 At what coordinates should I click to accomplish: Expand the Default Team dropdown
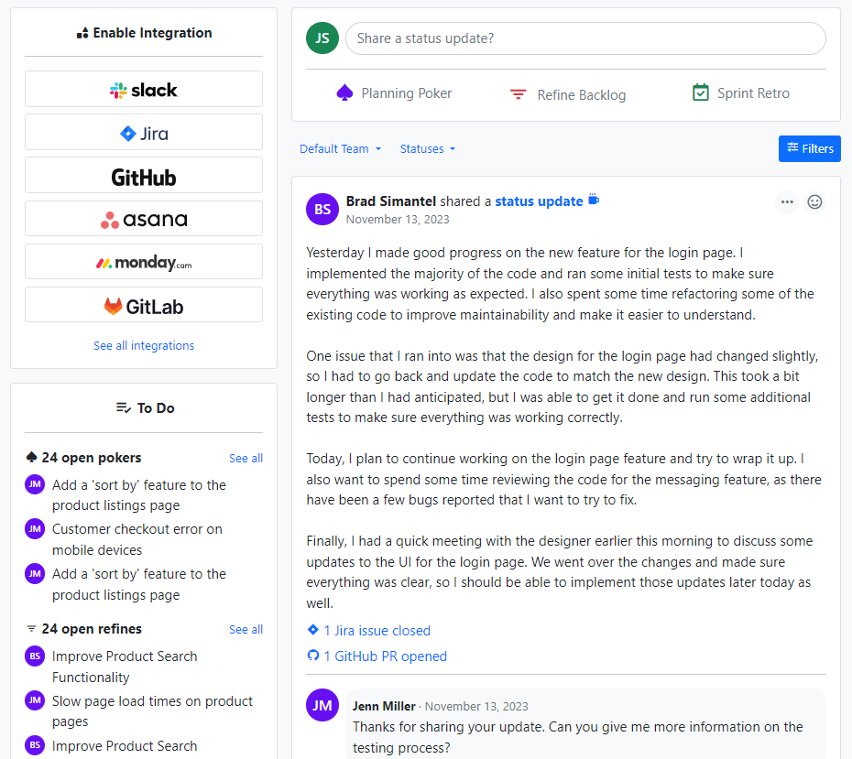(340, 149)
